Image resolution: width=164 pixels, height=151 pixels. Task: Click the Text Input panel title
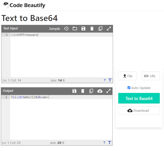click(11, 28)
